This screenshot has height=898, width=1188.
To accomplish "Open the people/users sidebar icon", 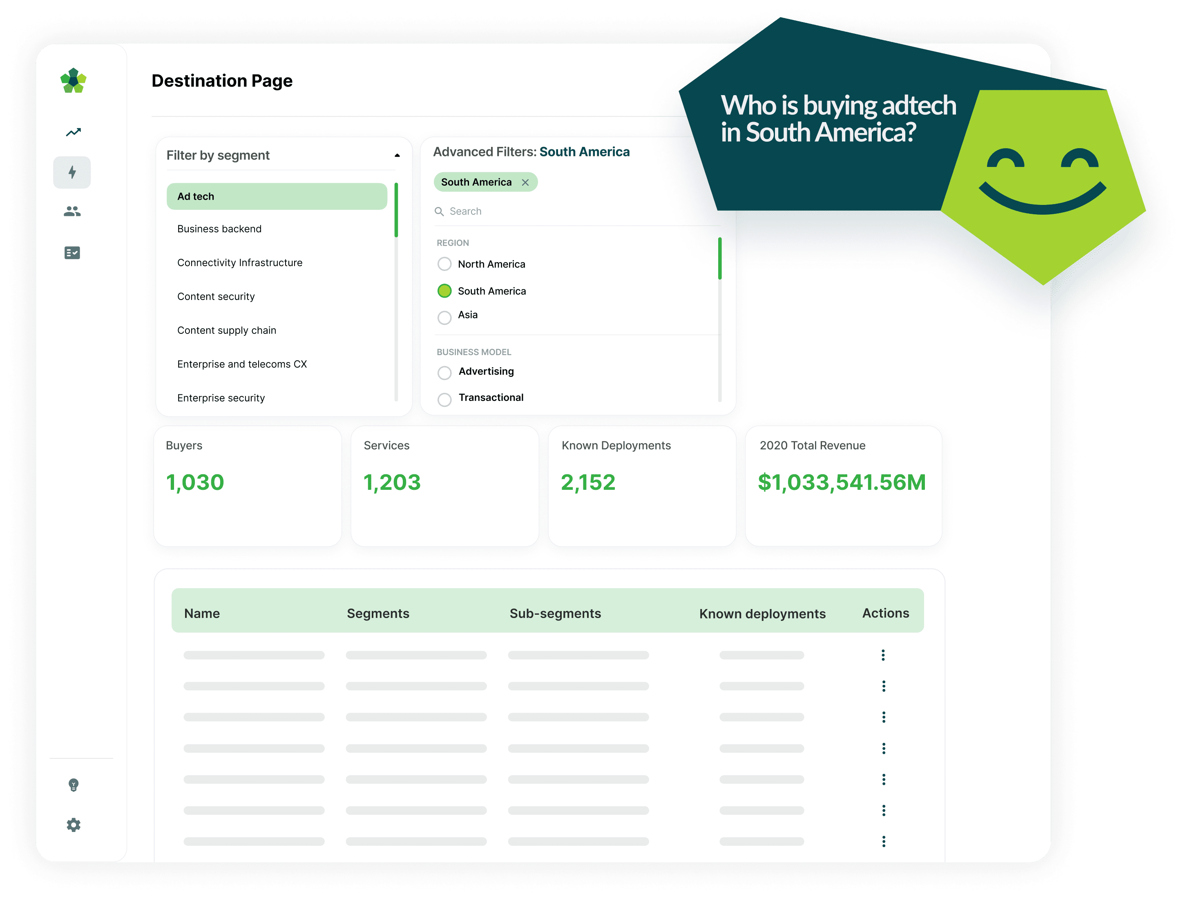I will [x=72, y=211].
